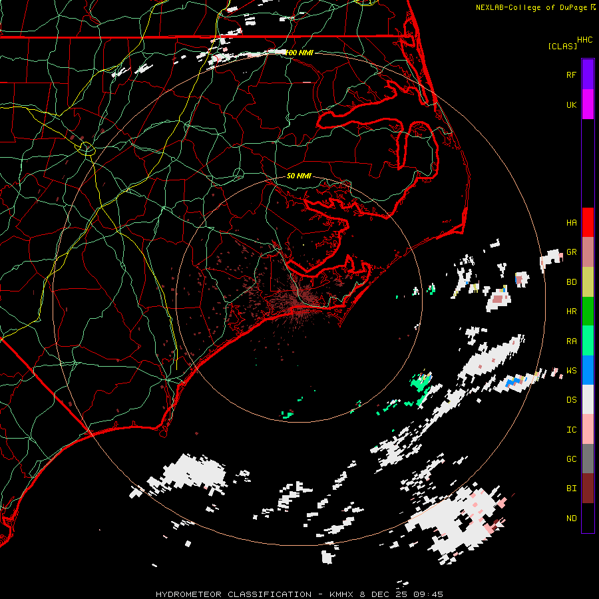Click the 'HA' legend label
Image resolution: width=599 pixels, height=599 pixels.
(571, 222)
